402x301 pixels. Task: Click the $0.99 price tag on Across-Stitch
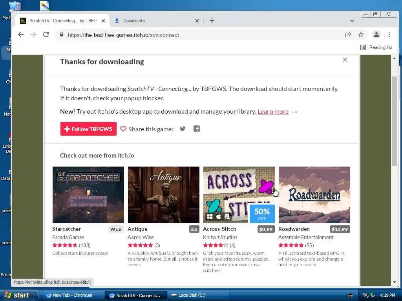(266, 229)
